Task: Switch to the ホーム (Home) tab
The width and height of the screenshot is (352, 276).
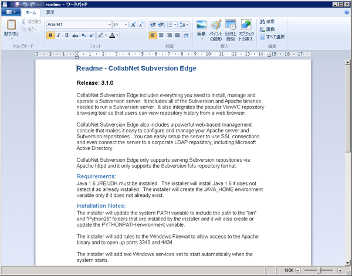Action: tap(31, 12)
